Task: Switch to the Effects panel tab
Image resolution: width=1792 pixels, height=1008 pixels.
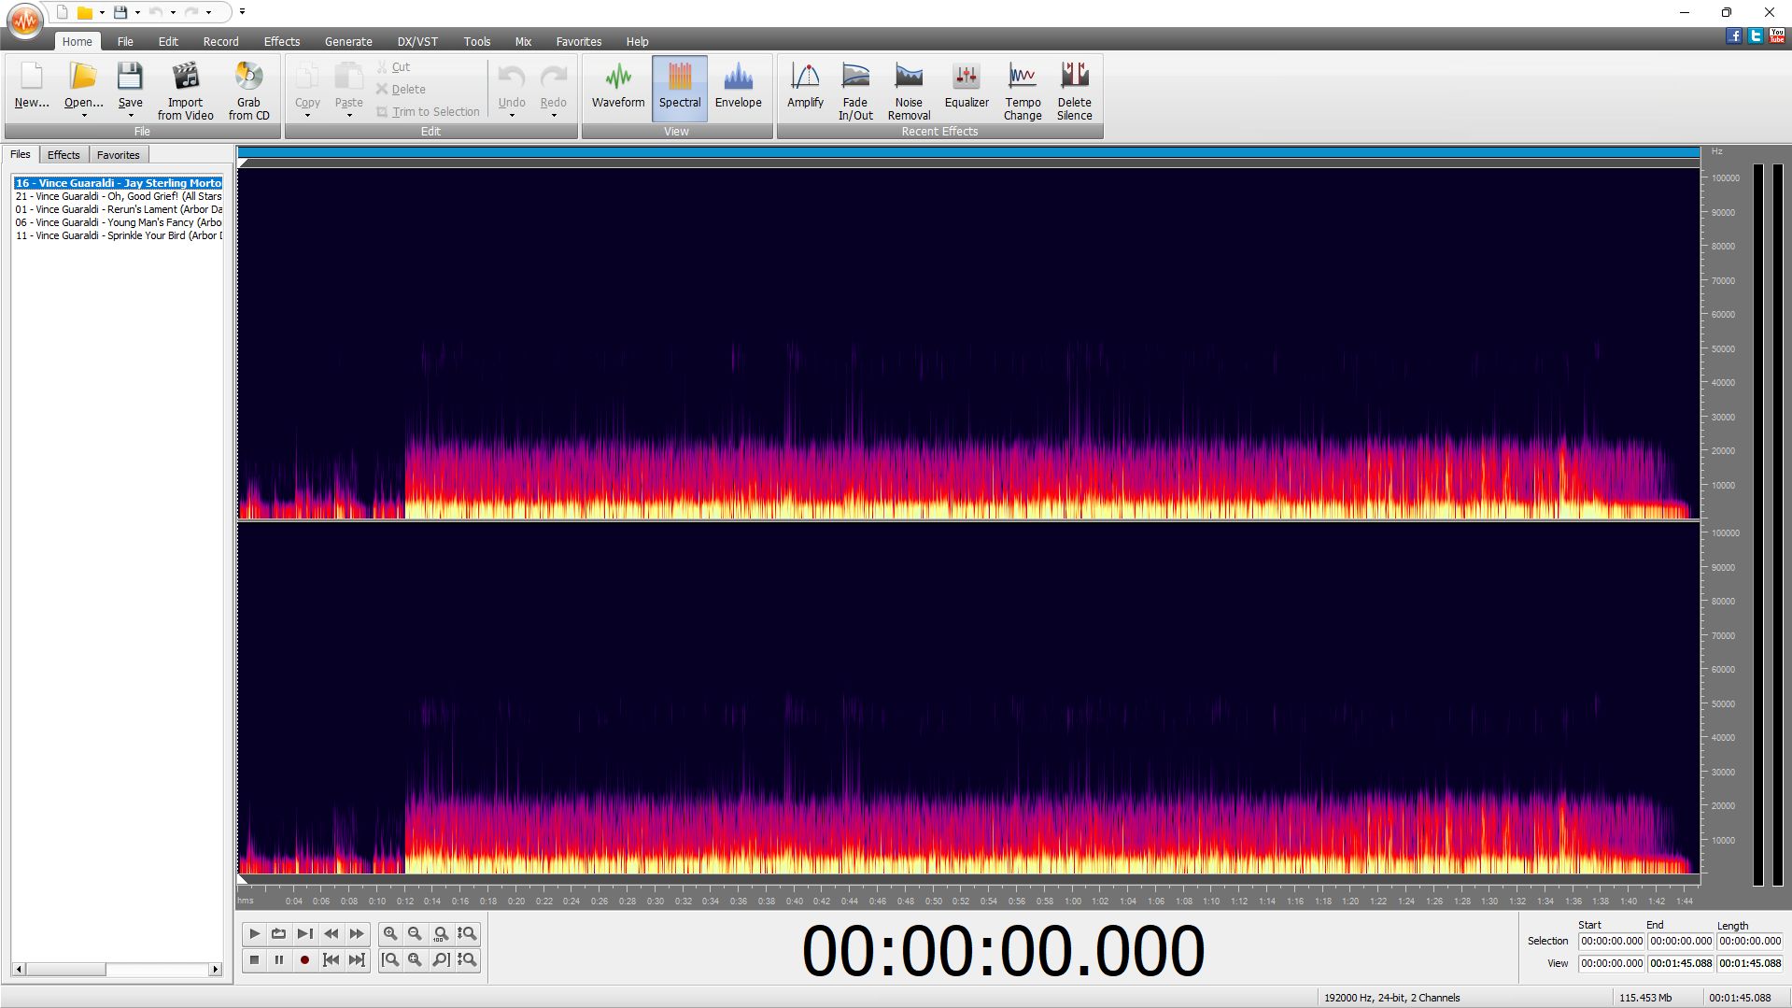Action: click(63, 155)
